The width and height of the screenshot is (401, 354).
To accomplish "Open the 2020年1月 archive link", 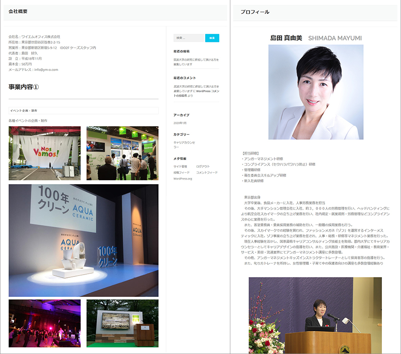I will [x=180, y=123].
